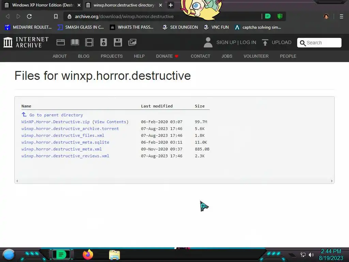
Task: Switch to Windows XP Horror Edition tab
Action: [x=42, y=5]
